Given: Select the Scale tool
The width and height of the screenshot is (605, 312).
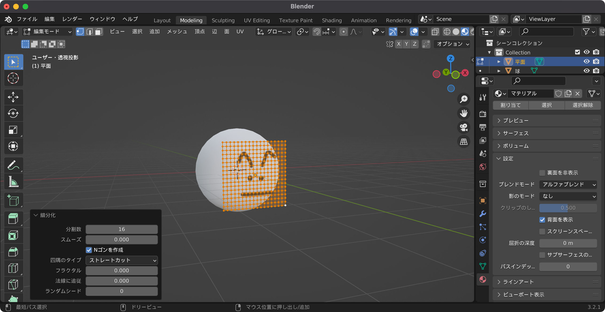Looking at the screenshot, I should pos(13,129).
